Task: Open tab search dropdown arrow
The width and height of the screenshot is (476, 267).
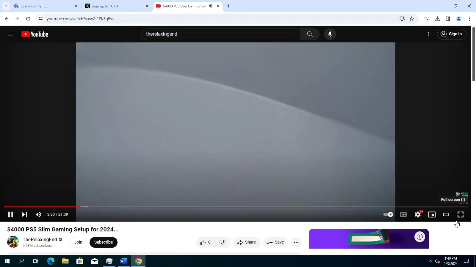Action: (x=6, y=6)
